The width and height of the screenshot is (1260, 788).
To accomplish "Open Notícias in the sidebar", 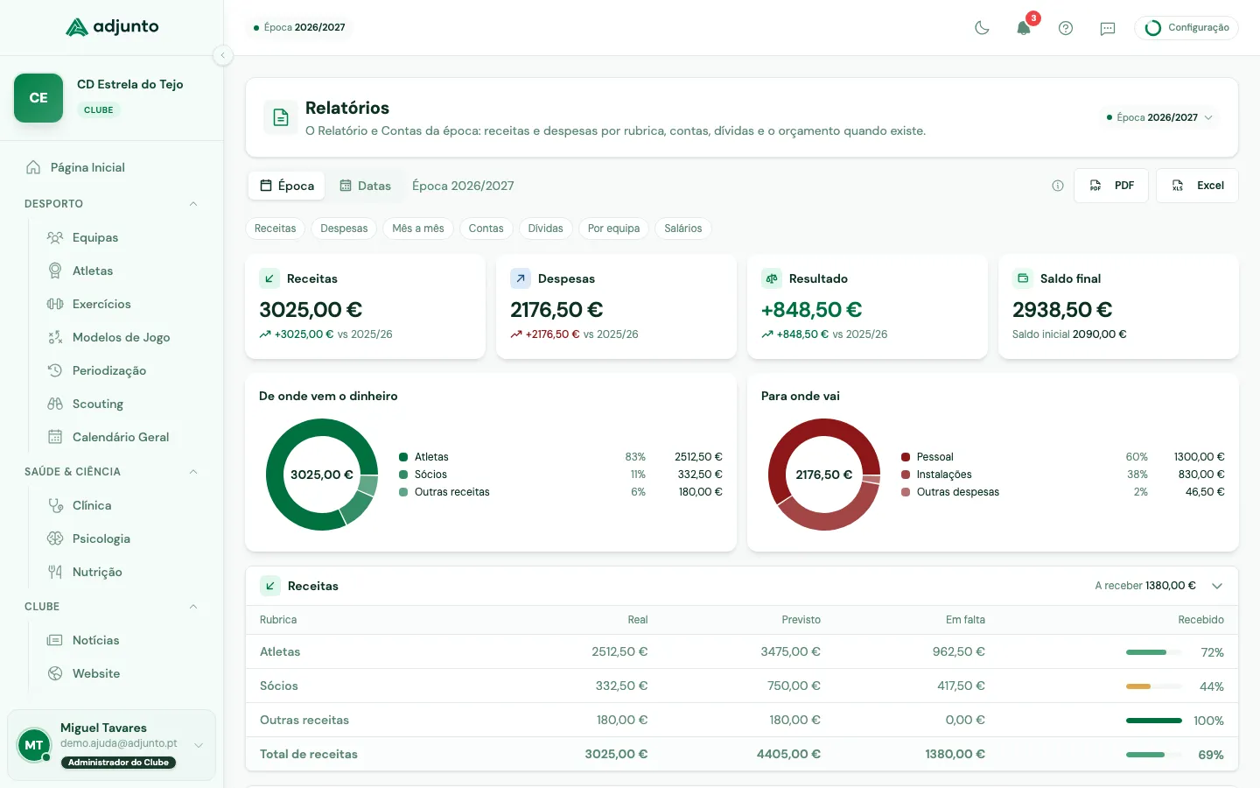I will (122, 640).
